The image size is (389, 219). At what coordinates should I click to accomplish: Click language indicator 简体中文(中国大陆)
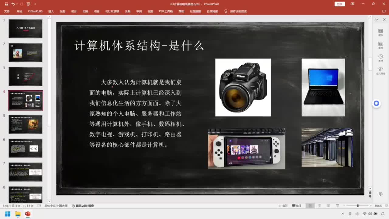56,206
